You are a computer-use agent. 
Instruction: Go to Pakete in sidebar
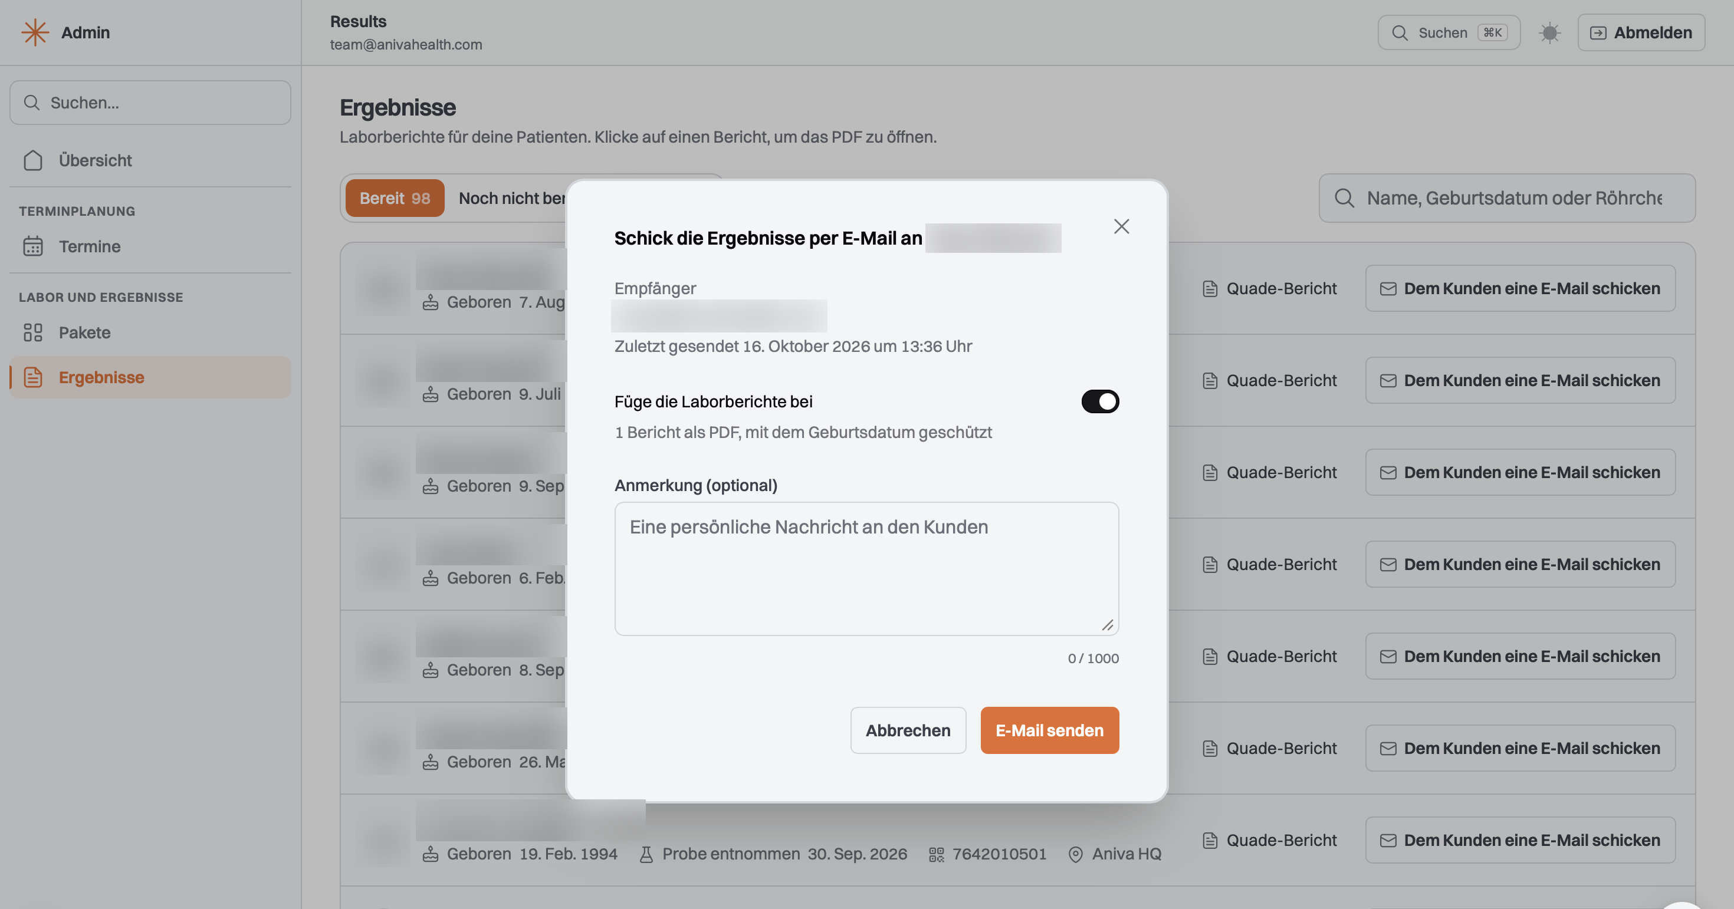pyautogui.click(x=150, y=332)
